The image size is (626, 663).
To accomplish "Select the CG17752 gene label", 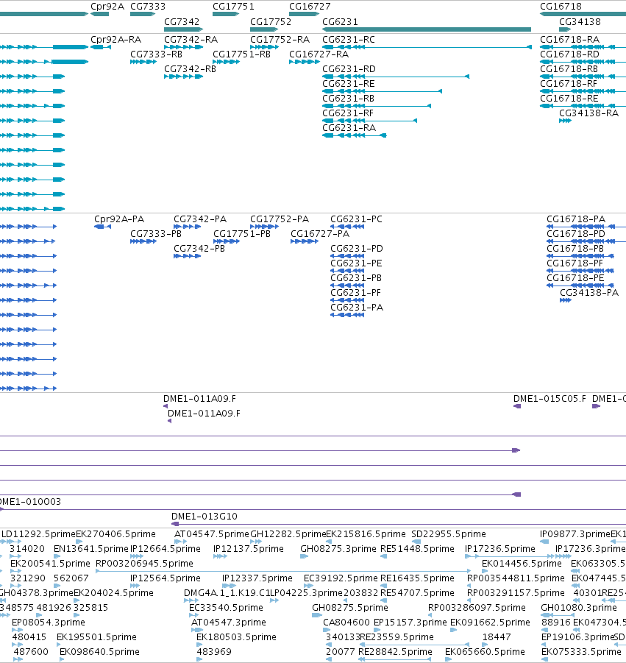I will pyautogui.click(x=271, y=21).
